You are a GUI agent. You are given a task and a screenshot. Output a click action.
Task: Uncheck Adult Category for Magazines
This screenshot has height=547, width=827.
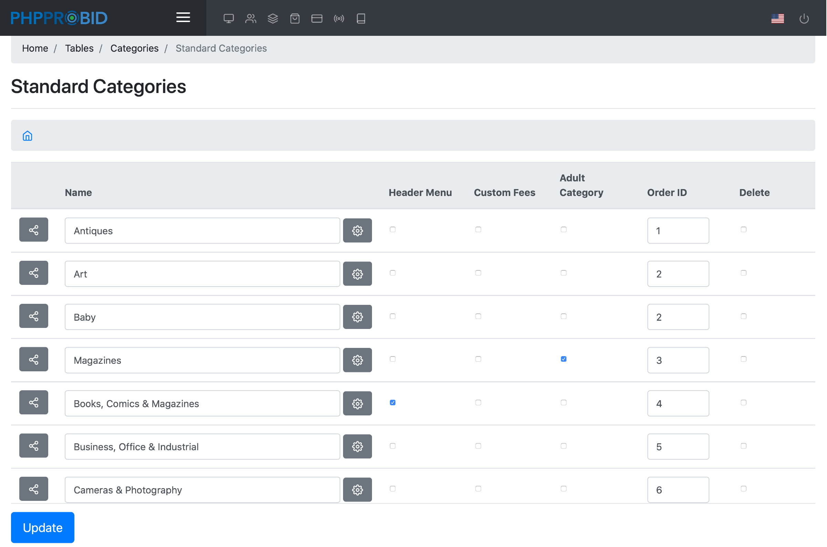[x=564, y=359]
